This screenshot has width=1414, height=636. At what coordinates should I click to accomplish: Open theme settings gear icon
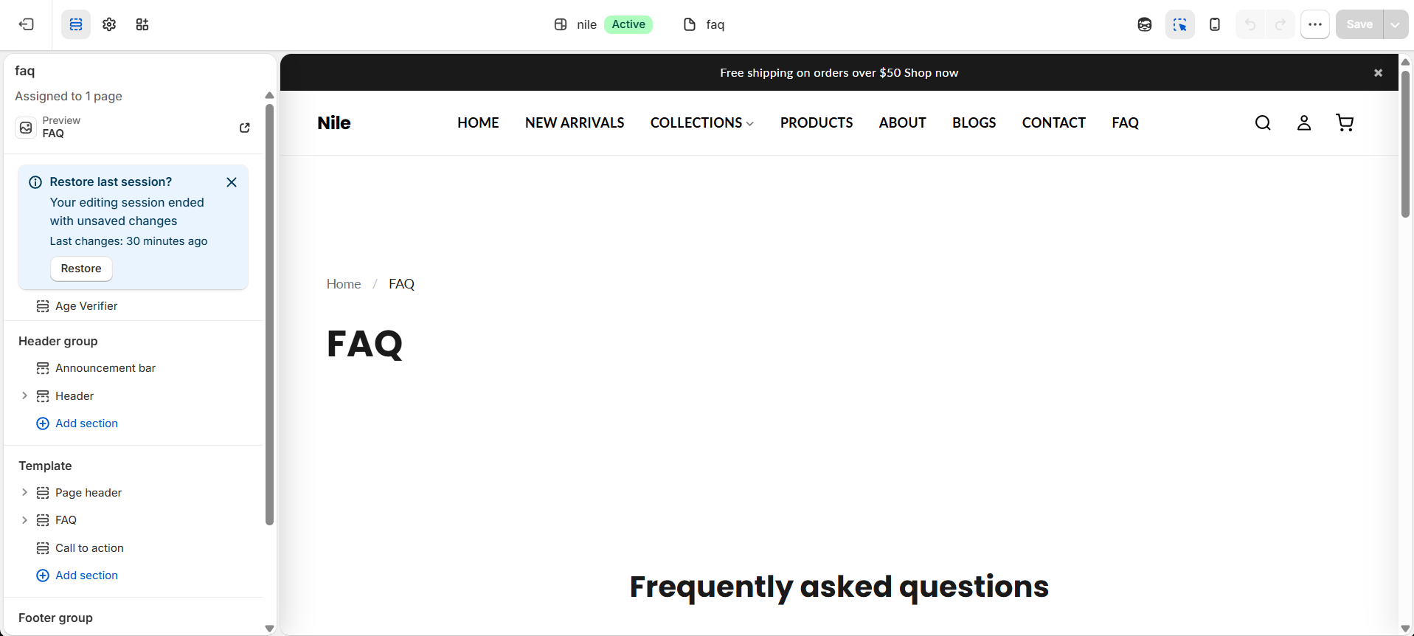click(x=109, y=24)
